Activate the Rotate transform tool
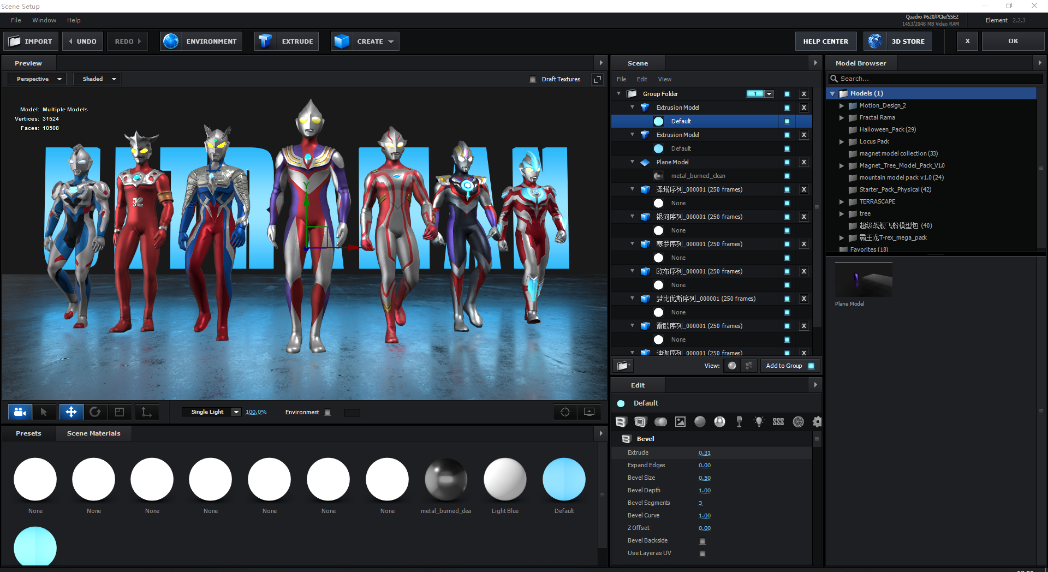The height and width of the screenshot is (572, 1048). pyautogui.click(x=96, y=412)
